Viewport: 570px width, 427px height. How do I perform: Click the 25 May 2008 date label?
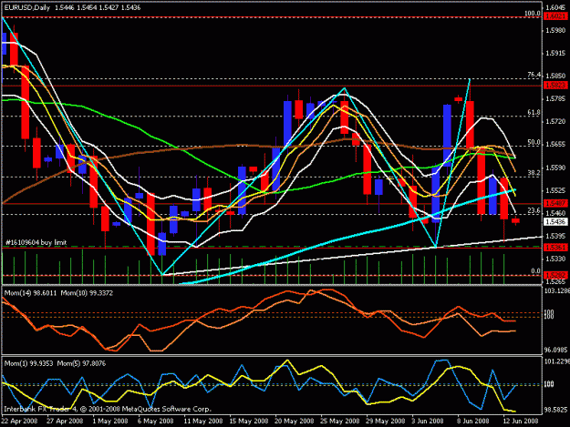340,422
